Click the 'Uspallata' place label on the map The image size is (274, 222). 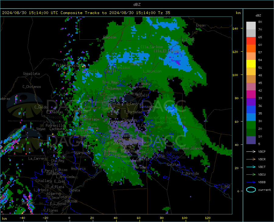pos(31,74)
